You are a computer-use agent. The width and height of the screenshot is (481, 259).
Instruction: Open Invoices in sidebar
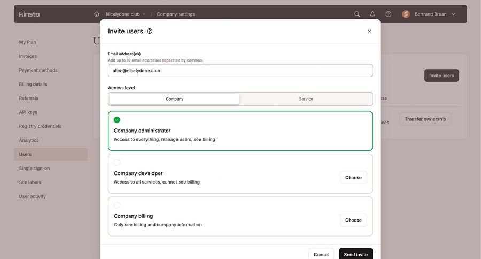click(x=28, y=56)
